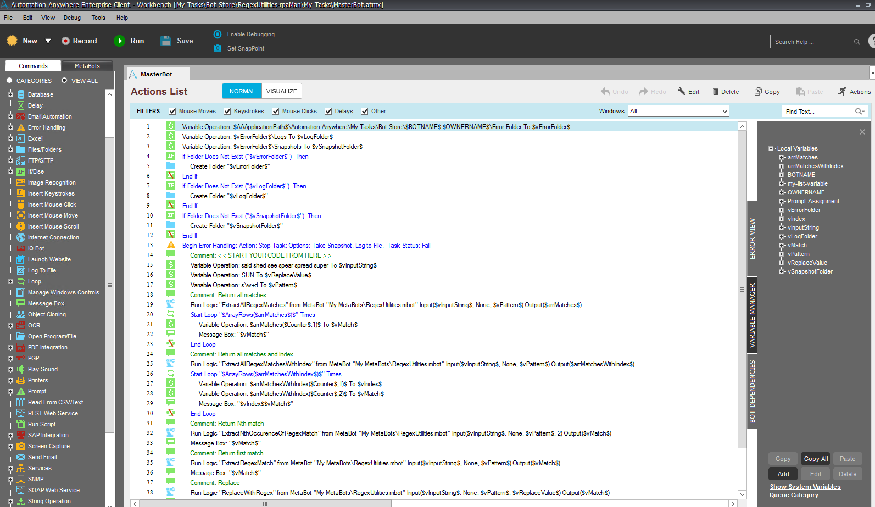Select the Message Box command icon
The width and height of the screenshot is (875, 507).
pos(21,303)
